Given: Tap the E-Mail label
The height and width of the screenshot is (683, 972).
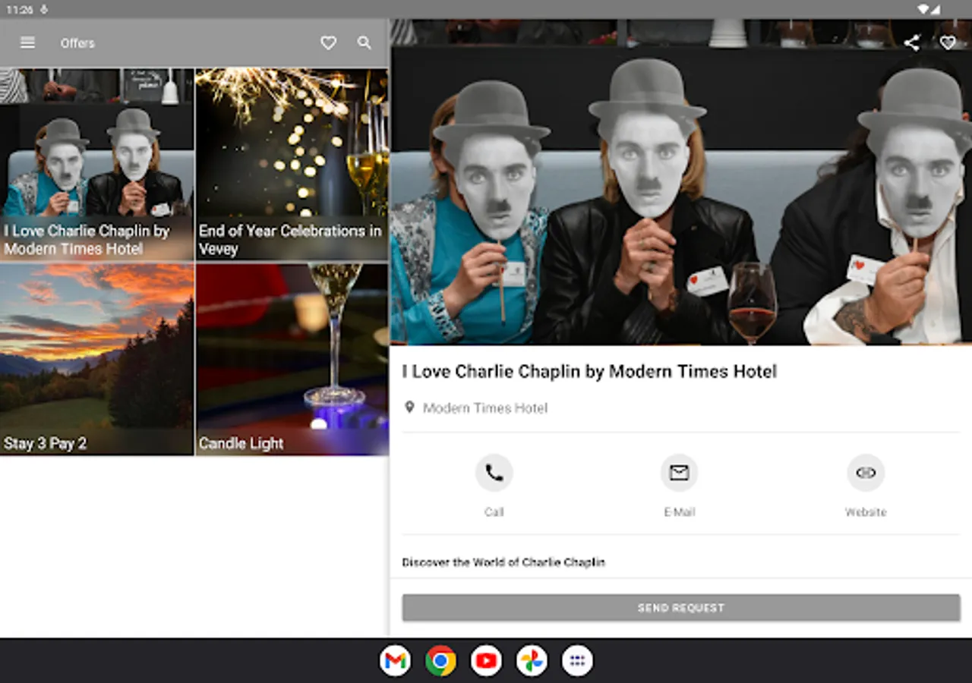Looking at the screenshot, I should pyautogui.click(x=680, y=512).
